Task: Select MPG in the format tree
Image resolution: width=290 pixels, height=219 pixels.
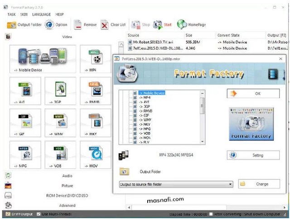Action: 145,129
